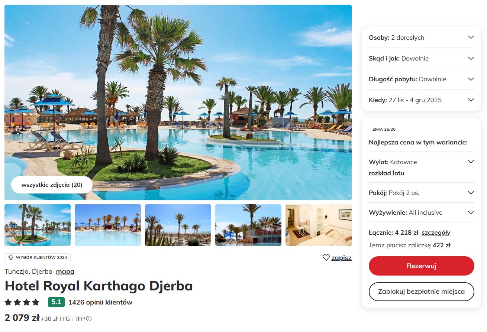Click the red Rezerwuj button
Image resolution: width=487 pixels, height=332 pixels.
(422, 266)
